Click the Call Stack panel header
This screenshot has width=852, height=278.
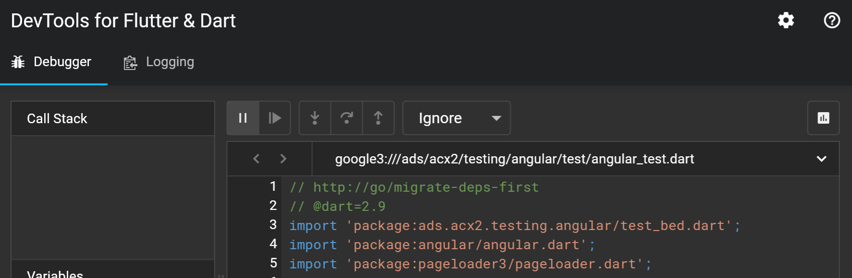point(113,118)
